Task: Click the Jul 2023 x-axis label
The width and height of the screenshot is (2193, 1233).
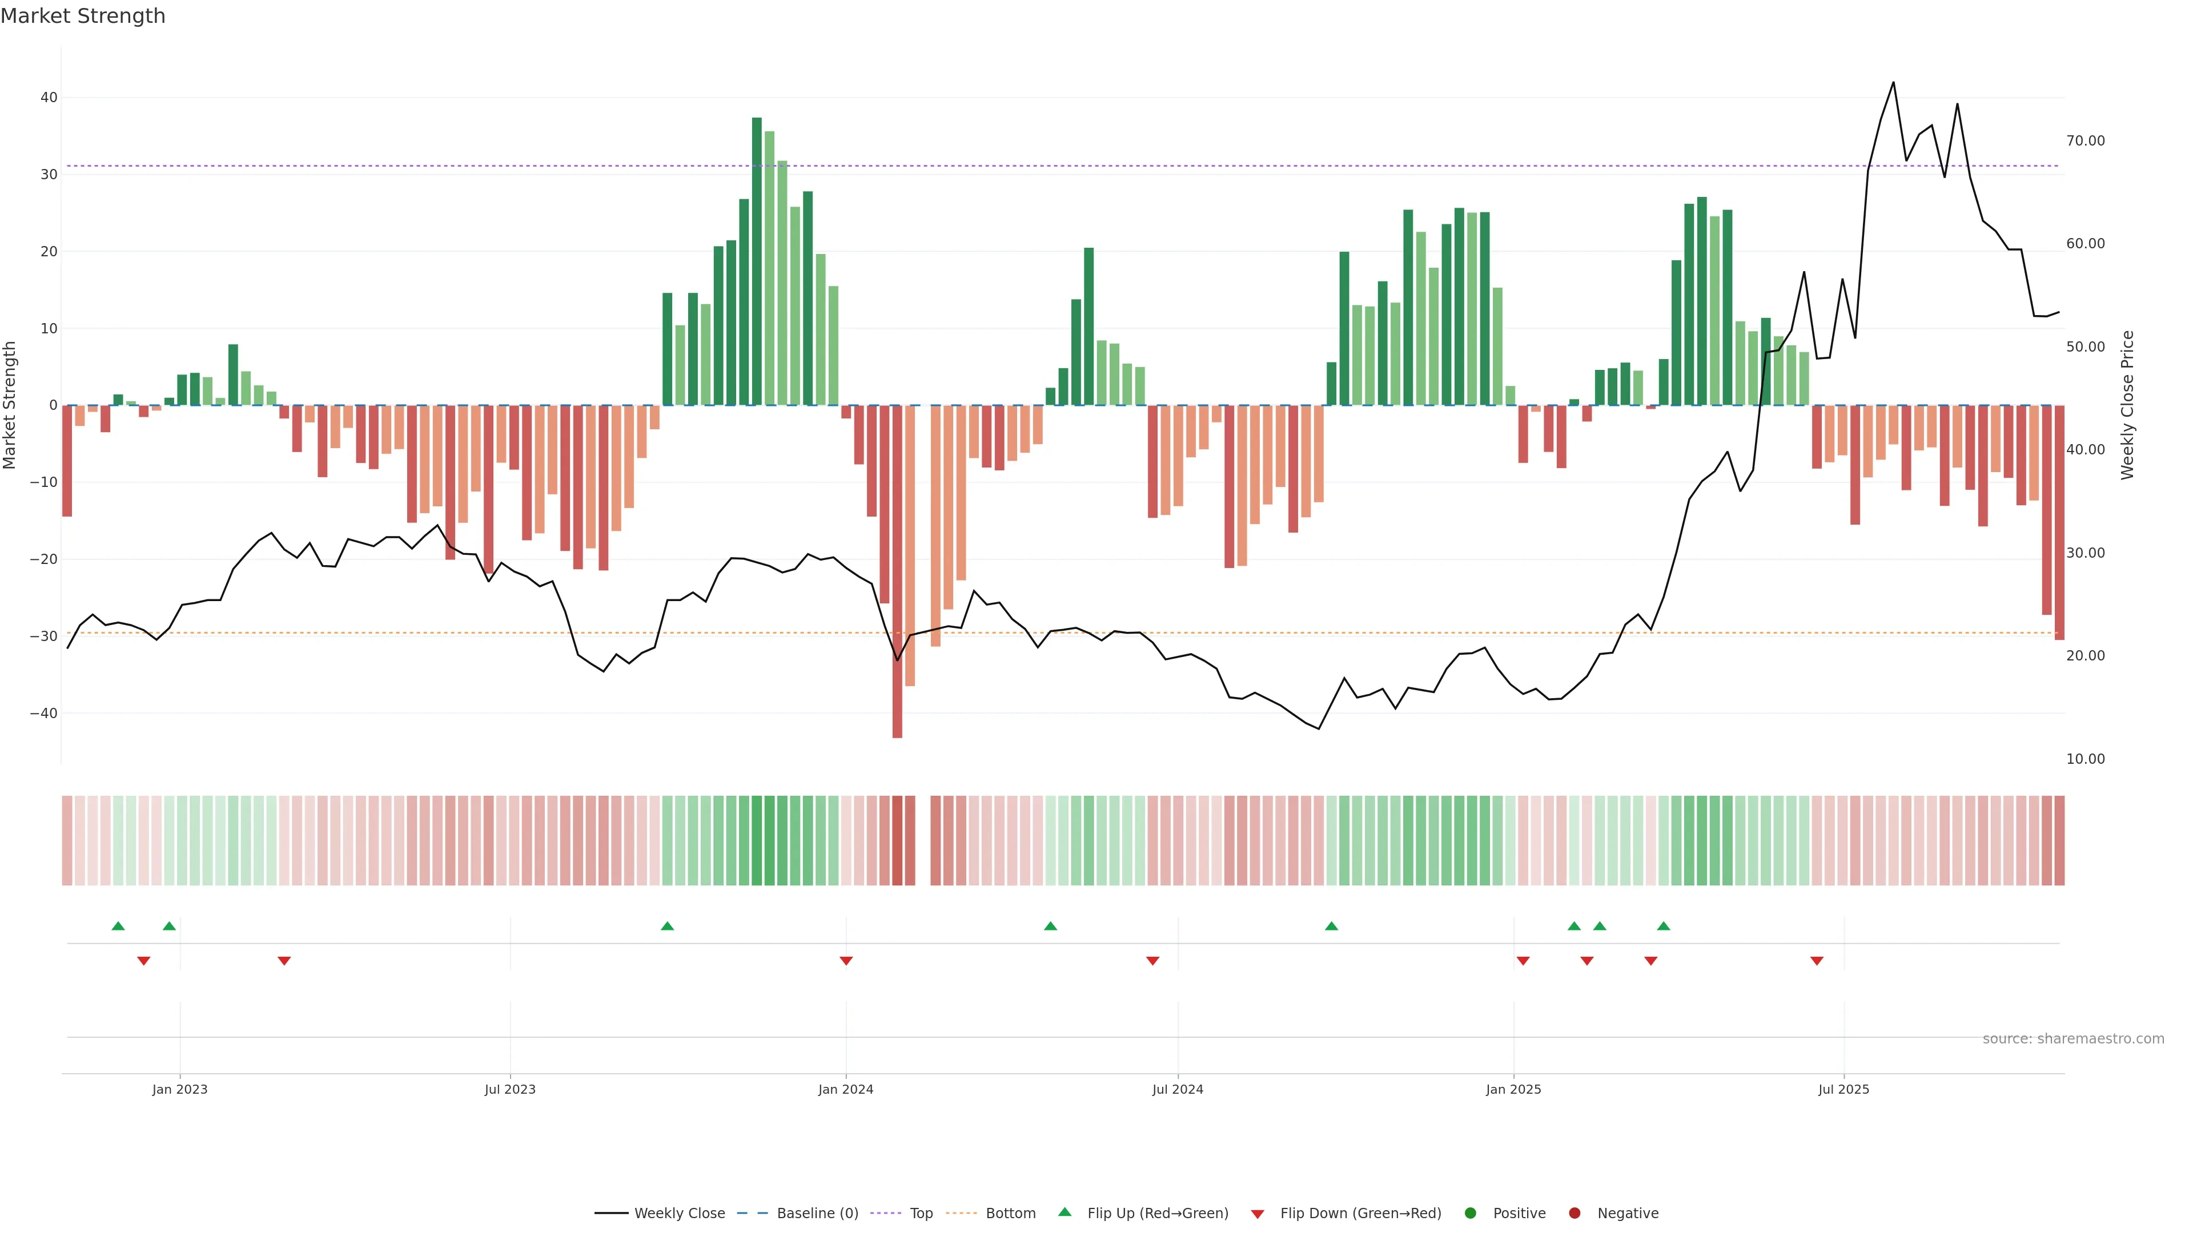Action: [510, 1089]
